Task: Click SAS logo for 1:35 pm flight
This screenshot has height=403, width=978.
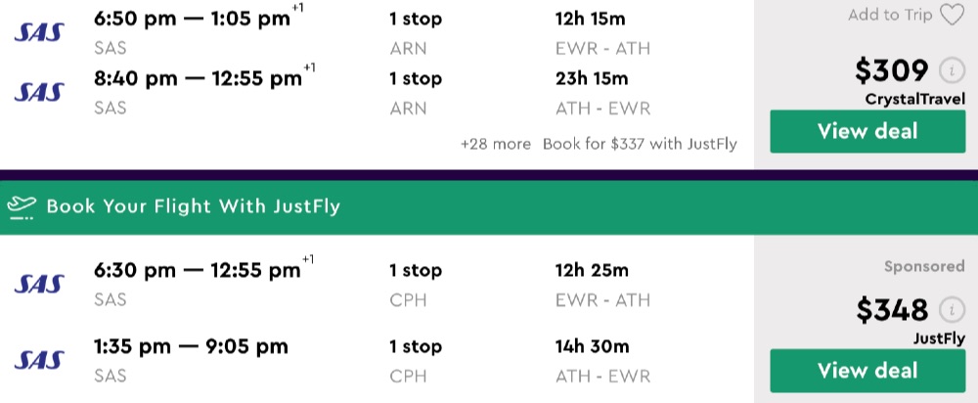Action: click(x=40, y=360)
